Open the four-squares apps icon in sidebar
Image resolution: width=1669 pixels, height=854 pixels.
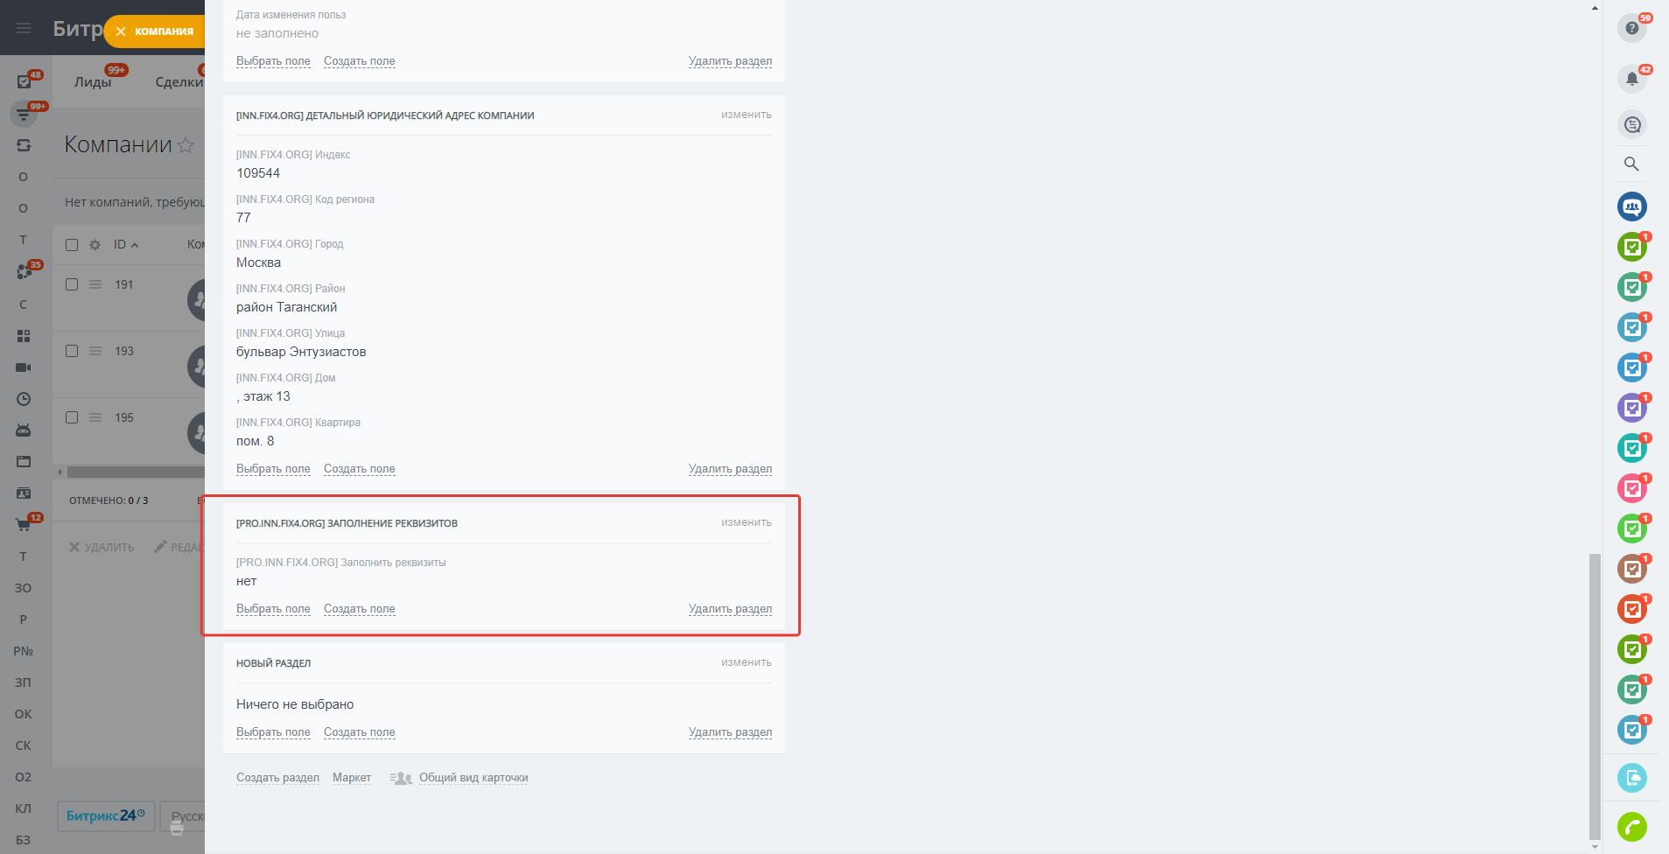[24, 336]
